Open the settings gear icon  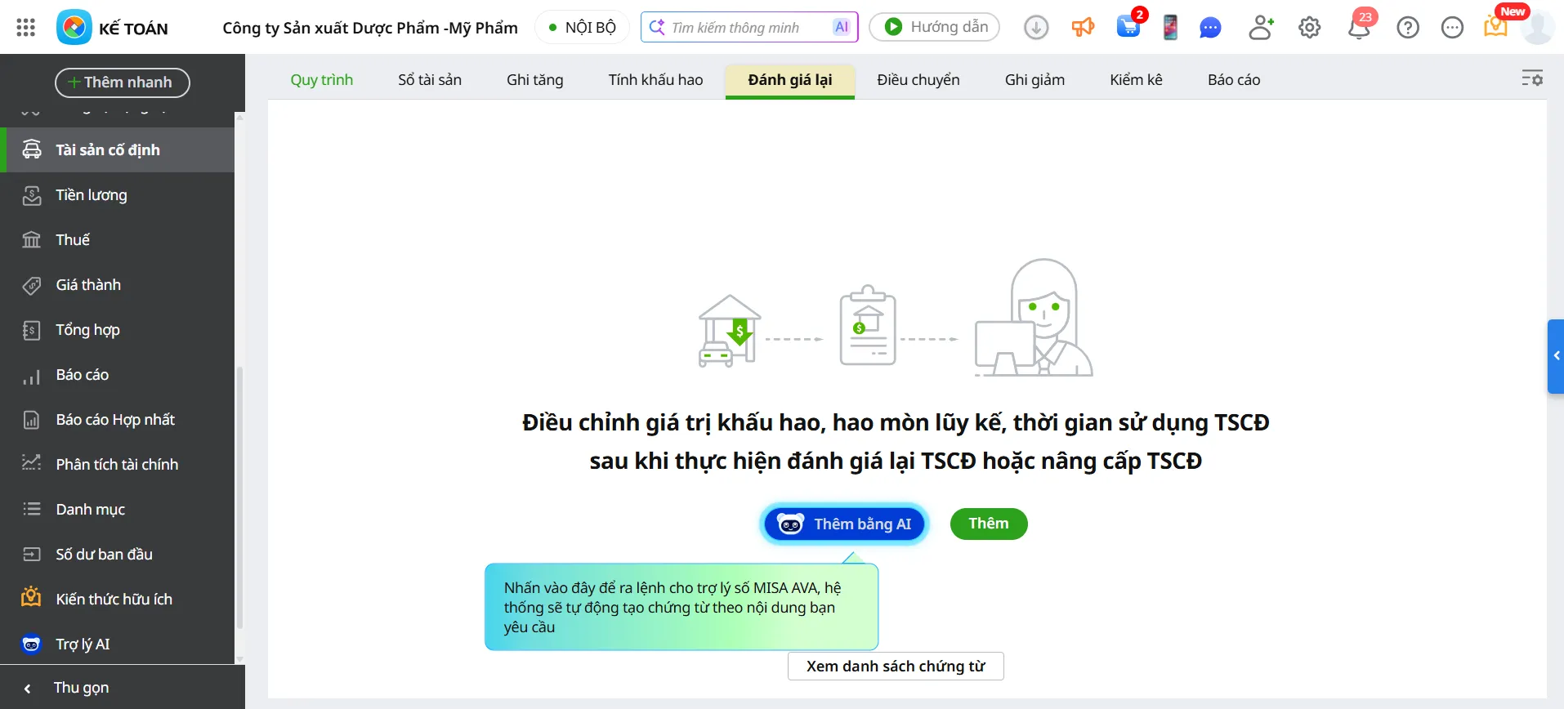click(x=1310, y=28)
